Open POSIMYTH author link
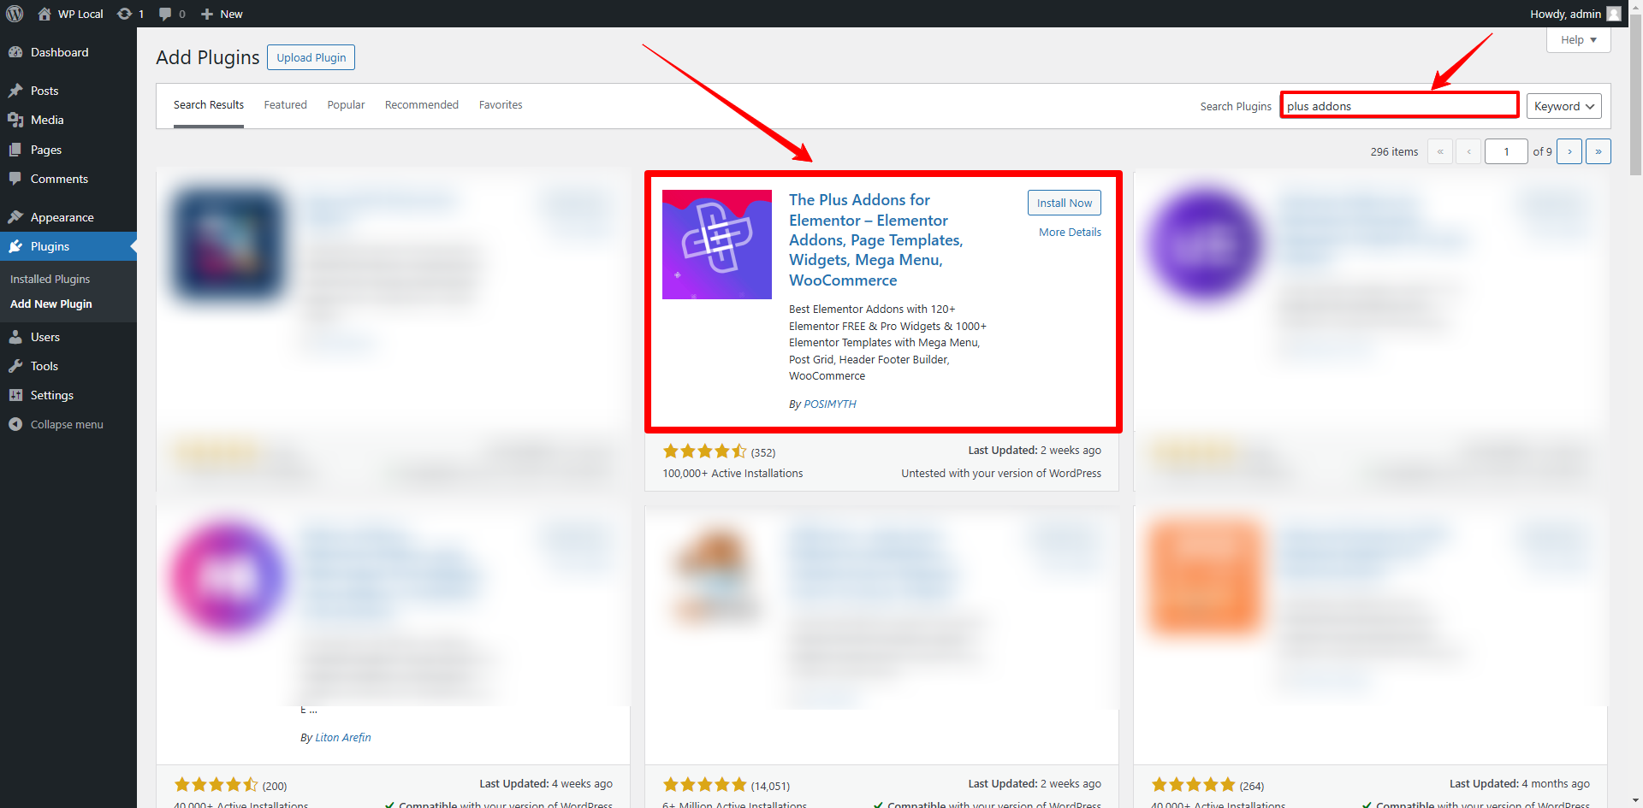 (829, 404)
